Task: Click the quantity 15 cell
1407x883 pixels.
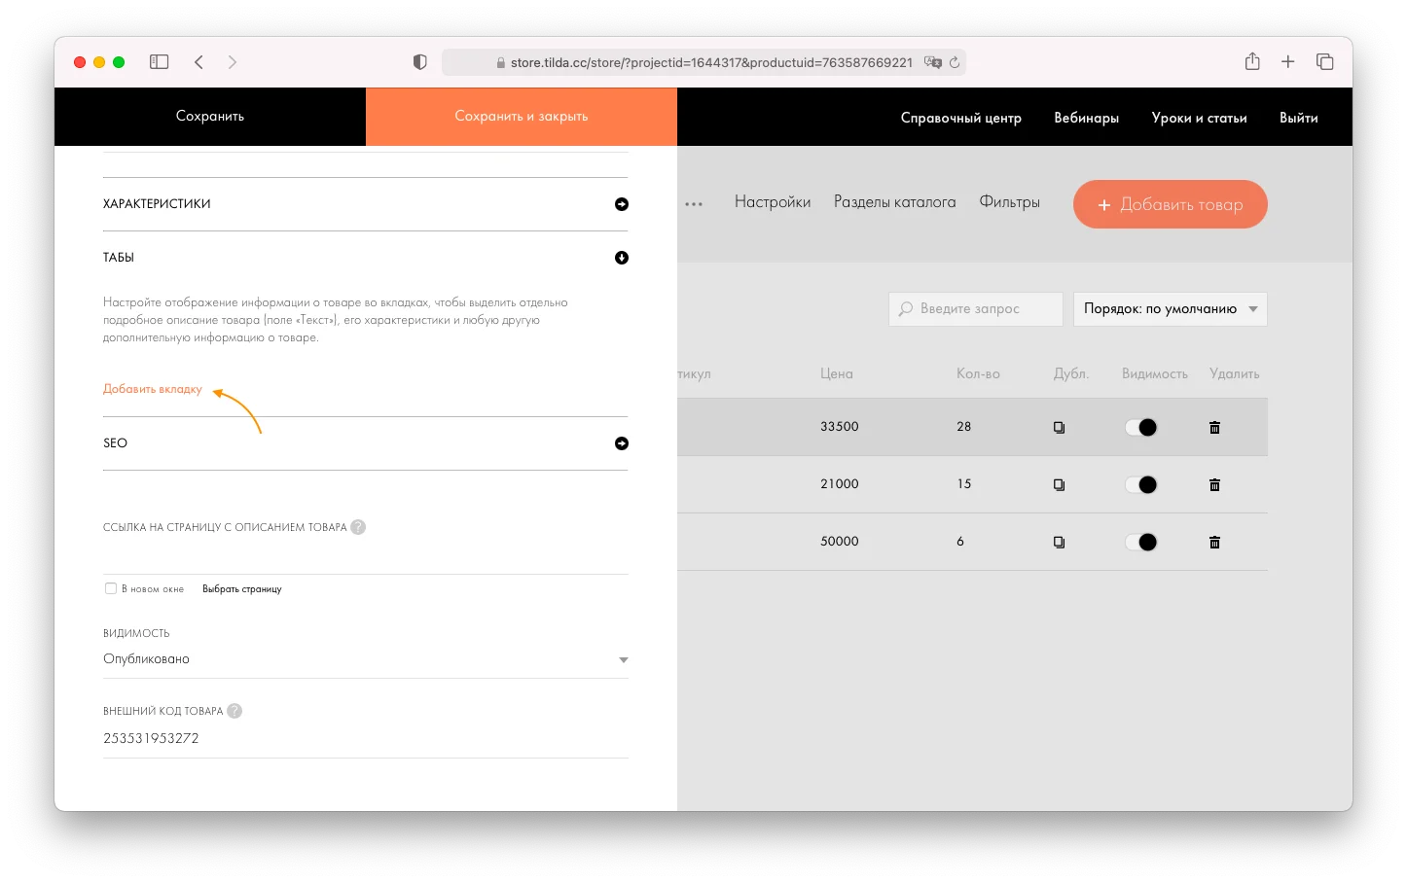Action: click(964, 484)
